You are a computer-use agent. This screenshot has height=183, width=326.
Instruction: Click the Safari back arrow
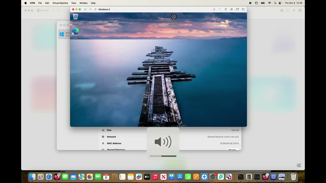(x=53, y=10)
